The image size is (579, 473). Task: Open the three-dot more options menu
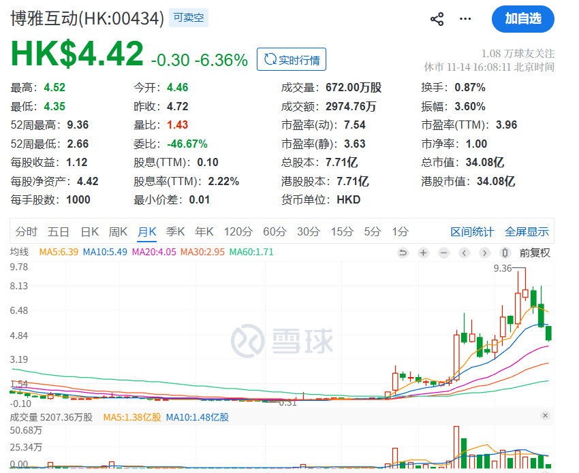tap(465, 19)
